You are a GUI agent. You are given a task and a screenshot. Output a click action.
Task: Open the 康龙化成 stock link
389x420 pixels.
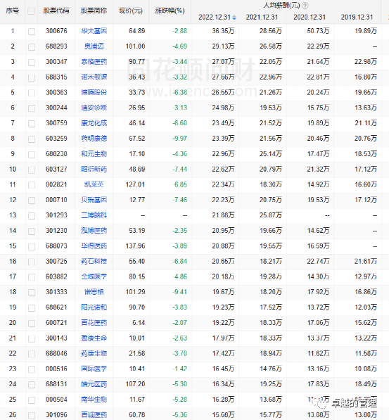click(x=94, y=123)
